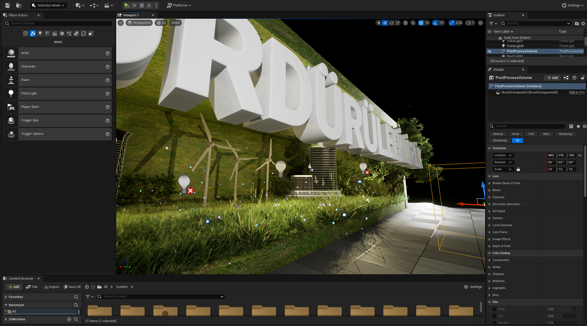Expand the Favorites section in the Content Browser
This screenshot has width=587, height=326.
click(6, 297)
